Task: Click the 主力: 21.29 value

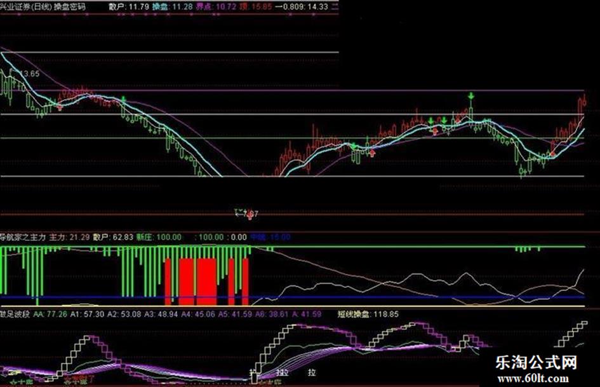Action: pos(70,237)
